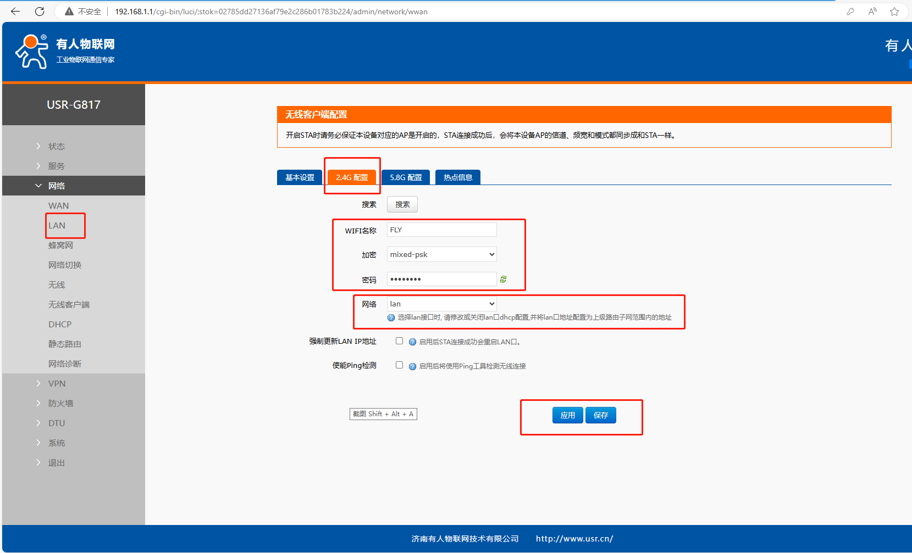Open the LAN page in sidebar

[x=57, y=225]
